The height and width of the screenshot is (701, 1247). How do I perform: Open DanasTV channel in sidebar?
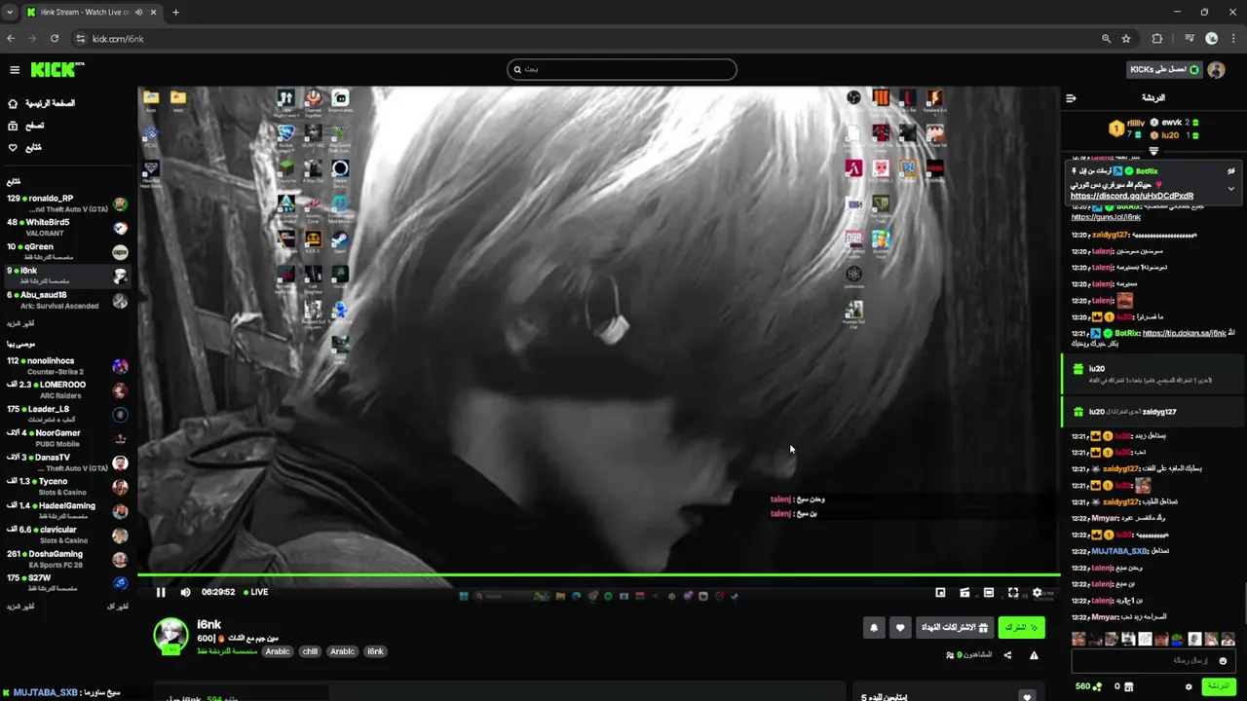66,462
